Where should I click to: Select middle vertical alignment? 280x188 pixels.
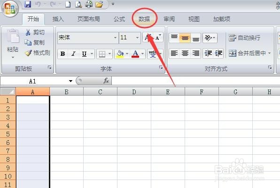click(x=185, y=38)
